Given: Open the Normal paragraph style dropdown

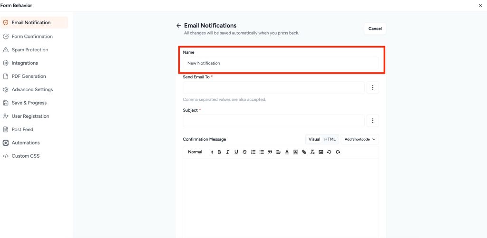Looking at the screenshot, I should (200, 152).
